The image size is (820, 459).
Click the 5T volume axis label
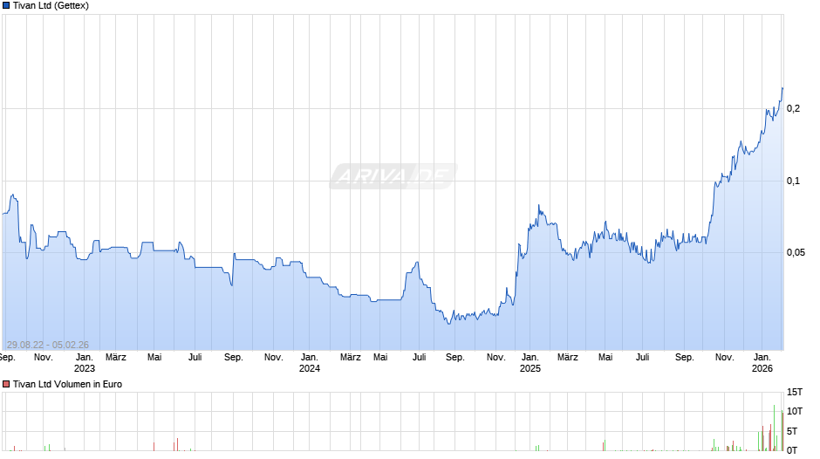point(792,431)
